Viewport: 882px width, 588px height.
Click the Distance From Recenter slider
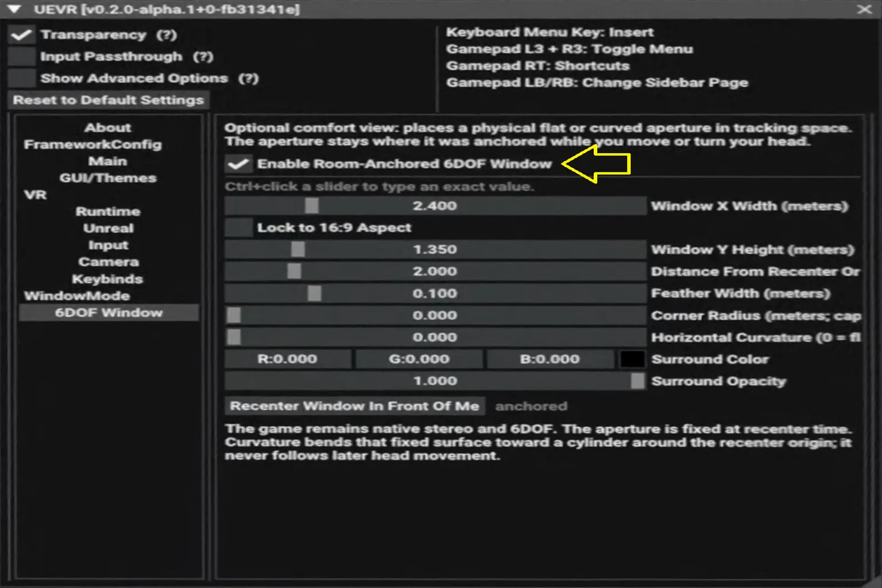435,272
